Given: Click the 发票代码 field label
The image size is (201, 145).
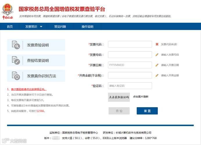Looking at the screenshot, I should click(96, 44).
